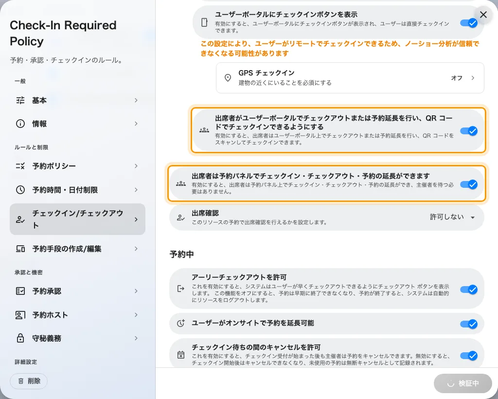Click the chevron on the 予約ホスト row
This screenshot has height=399, width=498.
point(136,315)
